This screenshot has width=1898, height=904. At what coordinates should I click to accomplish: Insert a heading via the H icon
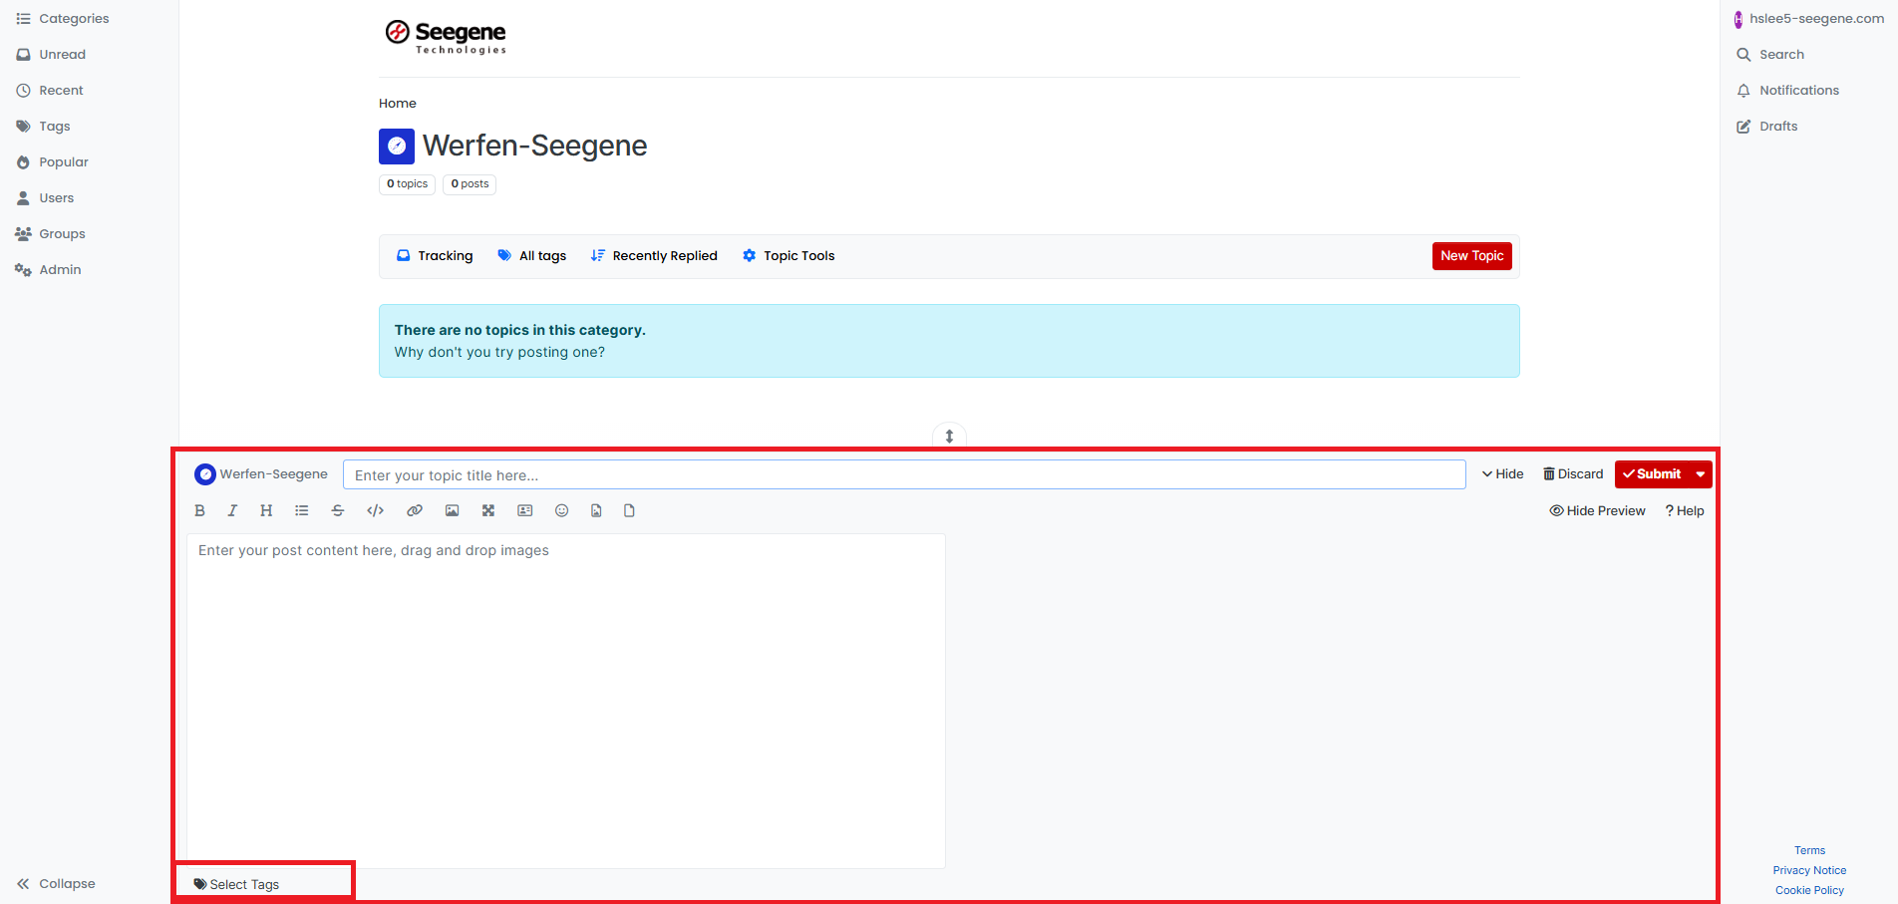[x=266, y=510]
